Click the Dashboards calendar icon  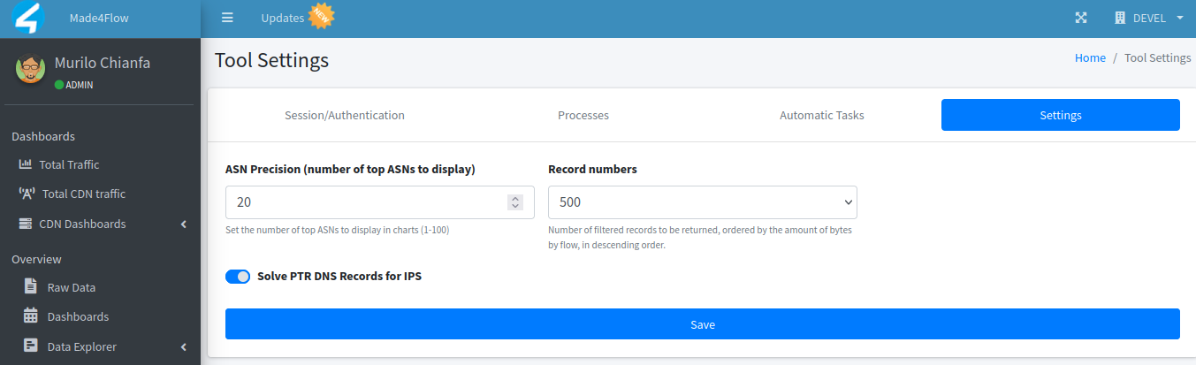pyautogui.click(x=31, y=316)
